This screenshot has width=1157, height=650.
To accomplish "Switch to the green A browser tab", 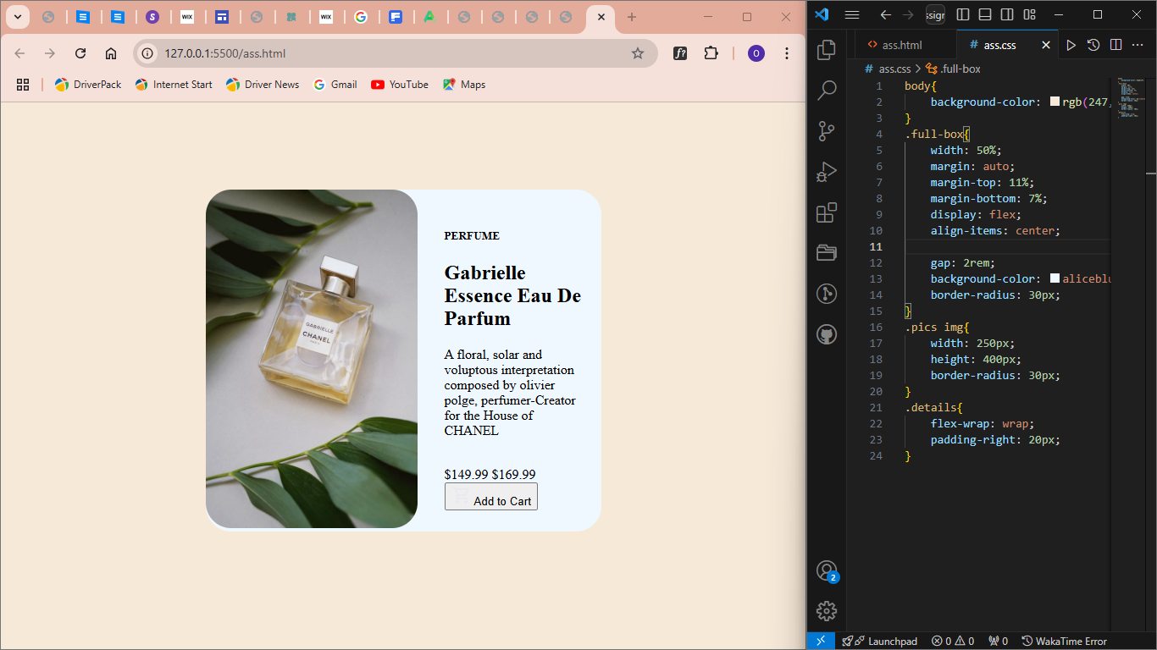I will tap(429, 17).
